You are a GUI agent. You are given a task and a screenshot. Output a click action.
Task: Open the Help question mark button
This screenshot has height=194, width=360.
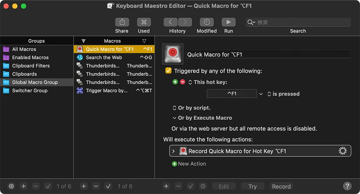click(x=347, y=186)
